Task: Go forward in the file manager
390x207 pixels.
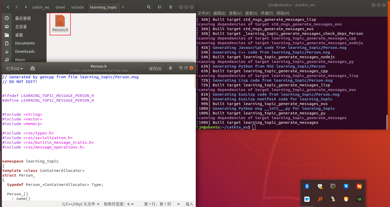Action: pos(16,7)
